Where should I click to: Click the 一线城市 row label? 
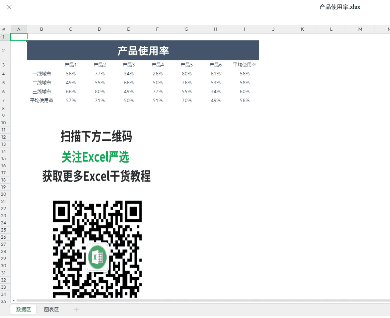(x=42, y=74)
